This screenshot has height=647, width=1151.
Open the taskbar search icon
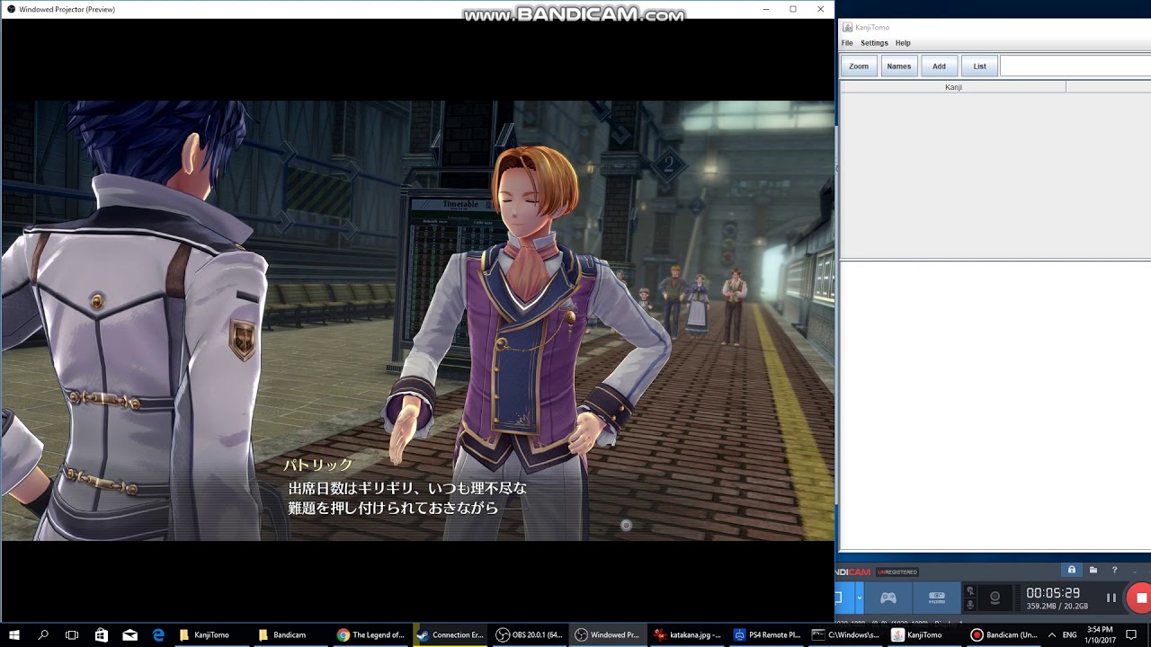(43, 634)
